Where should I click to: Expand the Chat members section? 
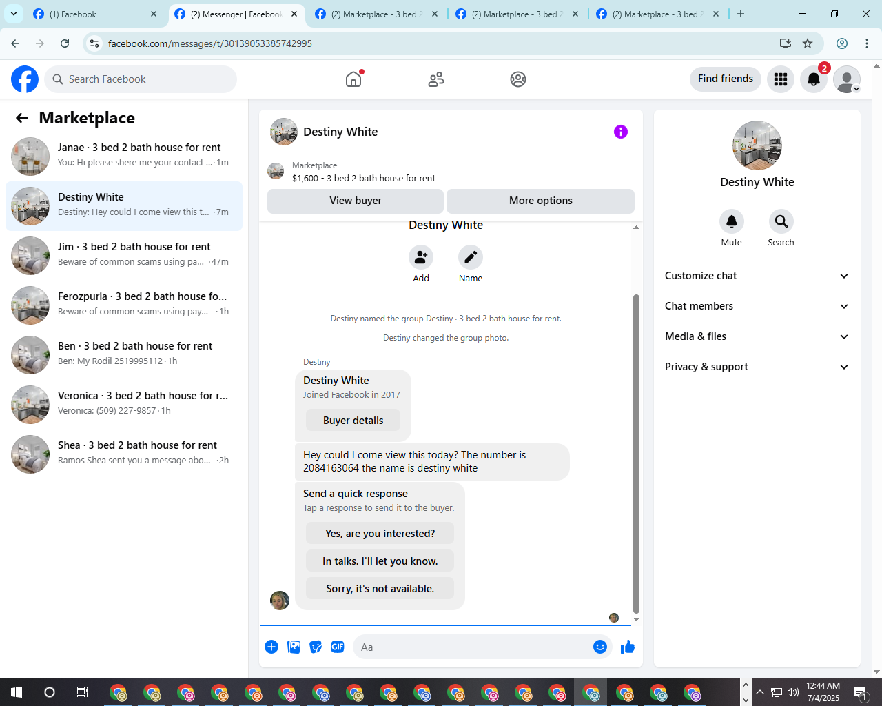(757, 306)
